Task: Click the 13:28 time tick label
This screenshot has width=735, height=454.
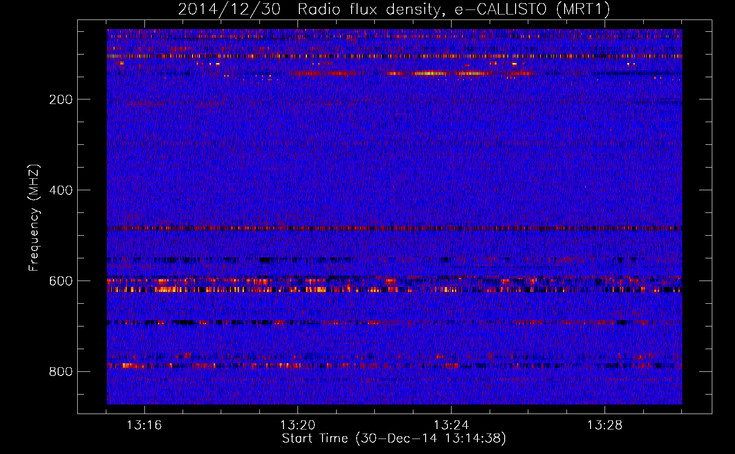Action: pyautogui.click(x=605, y=425)
